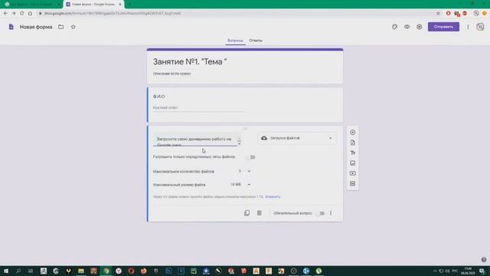
Task: Switch to the Вопросы tab
Action: click(235, 41)
